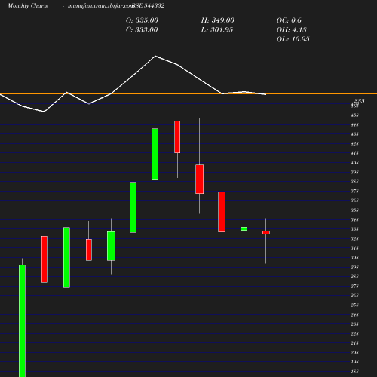The image size is (377, 377).
Task: Click the 455 price axis label
Action: pos(354,115)
